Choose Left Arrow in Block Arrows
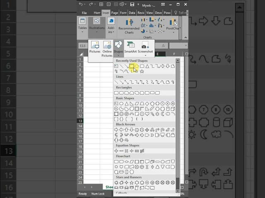Image resolution: width=265 pixels, height=198 pixels. point(121,130)
